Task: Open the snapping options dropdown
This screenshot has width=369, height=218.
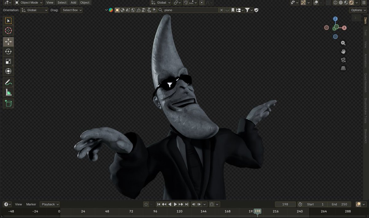Action: point(193,2)
